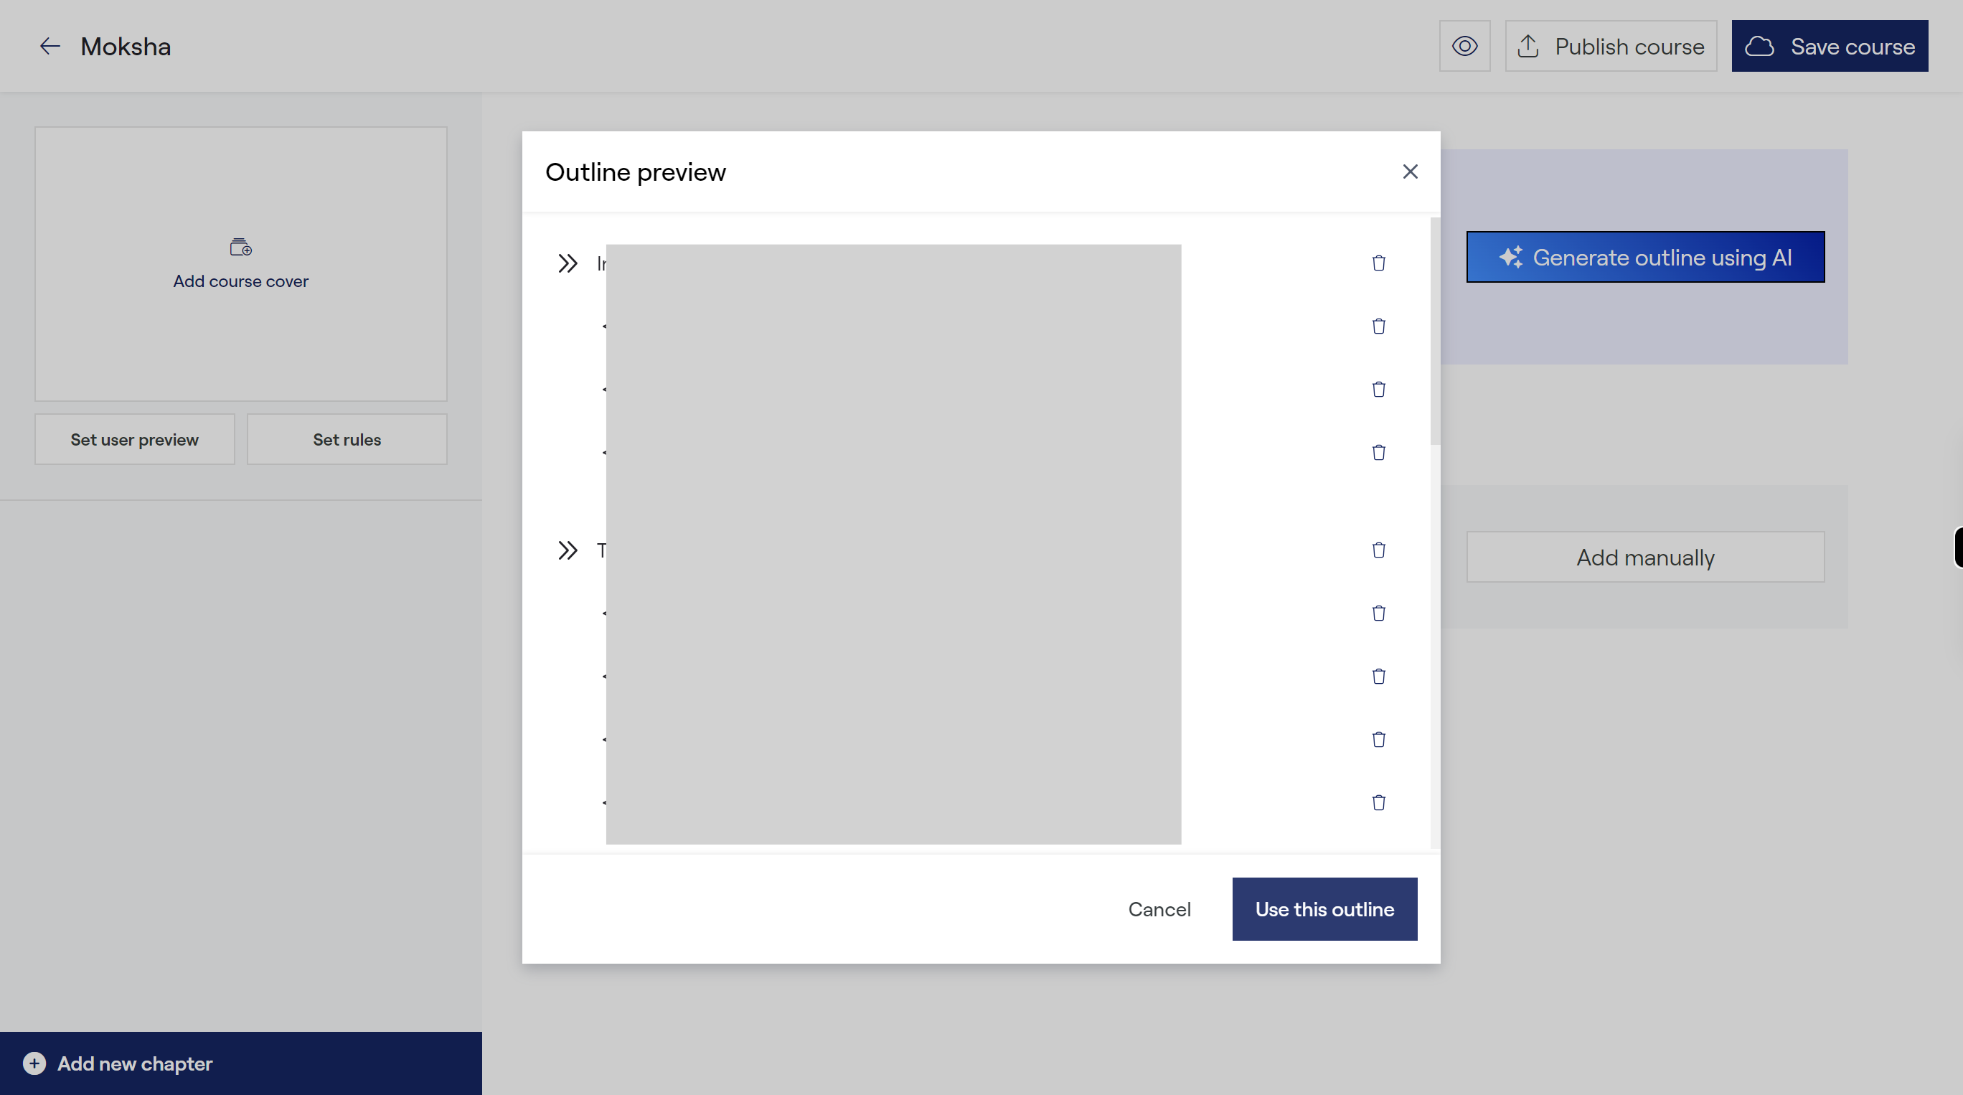
Task: Click the Set rules tab
Action: (347, 438)
